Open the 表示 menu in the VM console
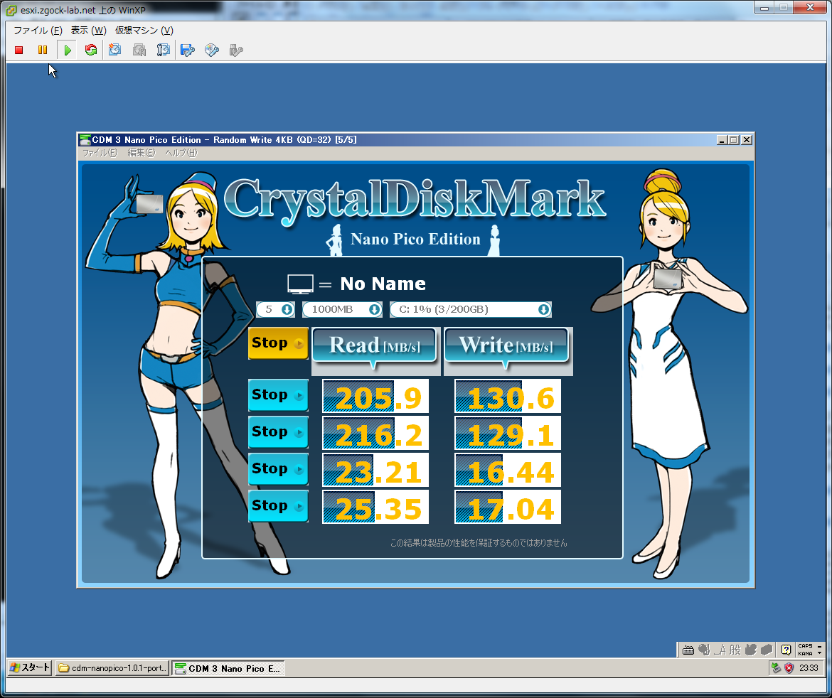Image resolution: width=832 pixels, height=698 pixels. [x=89, y=31]
